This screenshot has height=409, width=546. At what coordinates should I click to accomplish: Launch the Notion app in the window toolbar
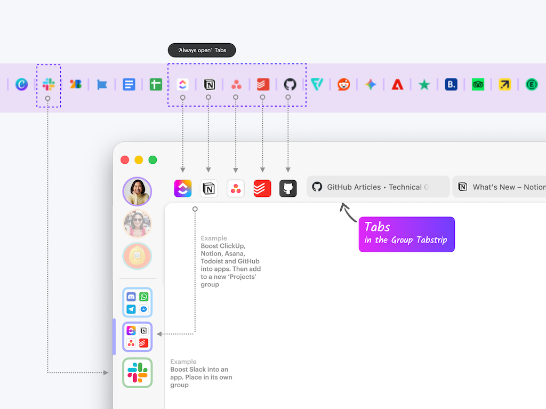tap(209, 188)
